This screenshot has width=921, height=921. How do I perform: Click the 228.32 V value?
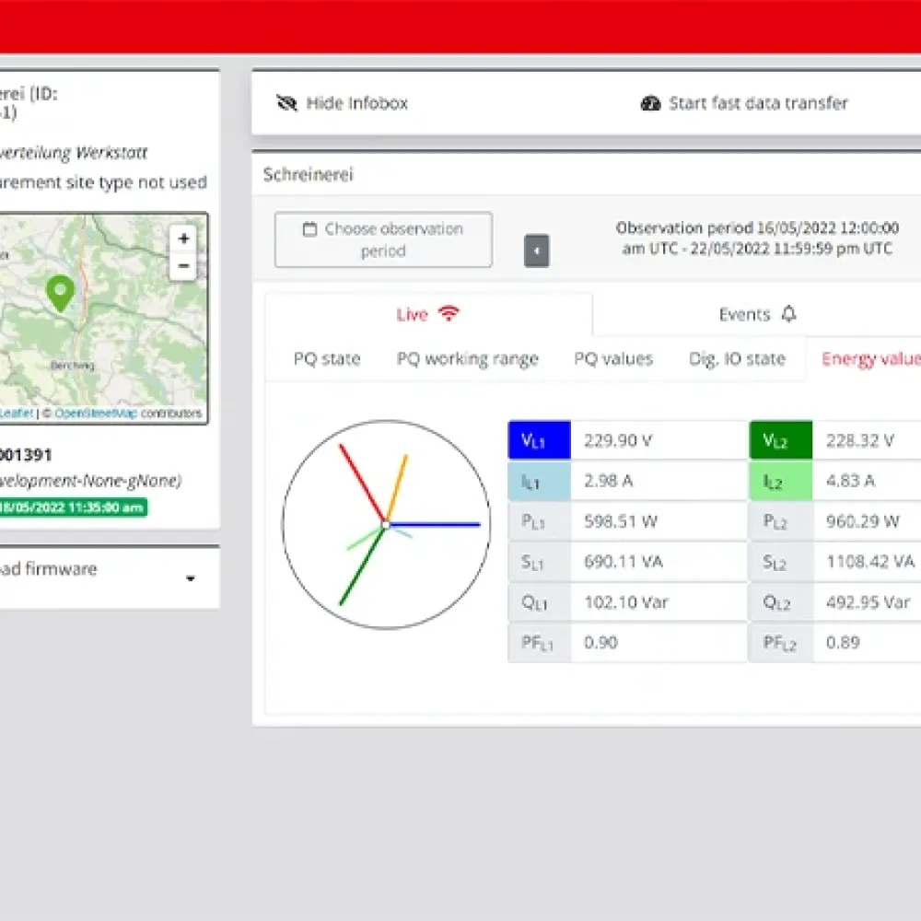(x=860, y=440)
